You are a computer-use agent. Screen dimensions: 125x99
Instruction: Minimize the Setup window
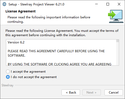96,4
